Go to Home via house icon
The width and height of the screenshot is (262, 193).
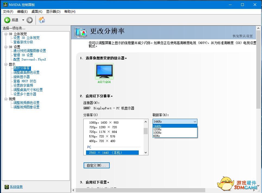point(42,20)
